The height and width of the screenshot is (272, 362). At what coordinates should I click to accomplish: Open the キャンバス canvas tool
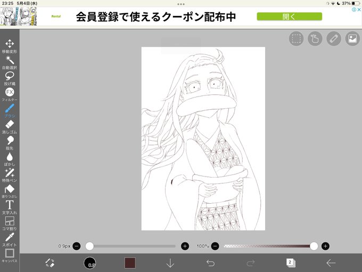pos(10,256)
